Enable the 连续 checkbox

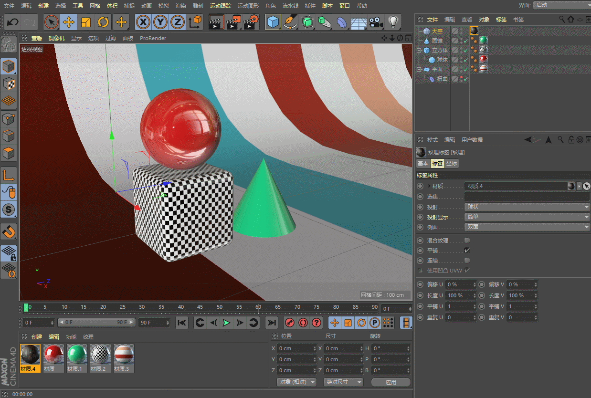click(467, 261)
